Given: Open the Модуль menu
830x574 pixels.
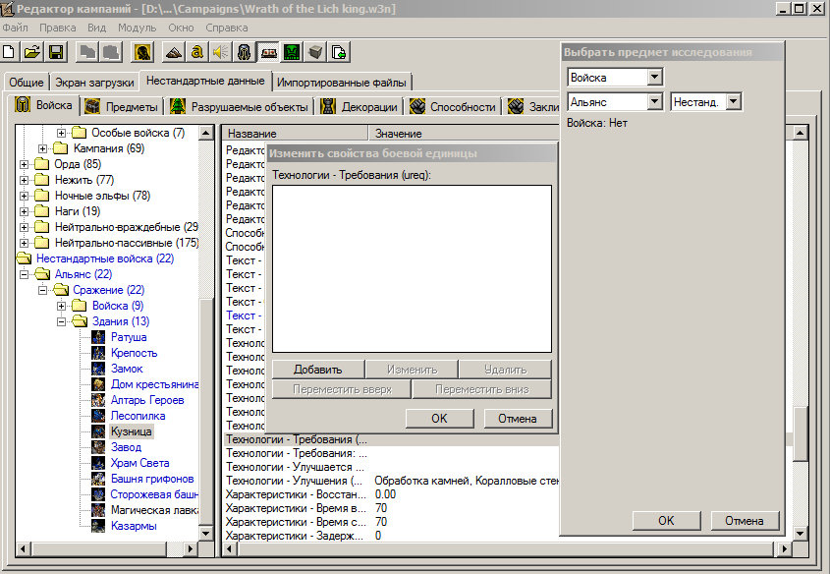Looking at the screenshot, I should 137,28.
